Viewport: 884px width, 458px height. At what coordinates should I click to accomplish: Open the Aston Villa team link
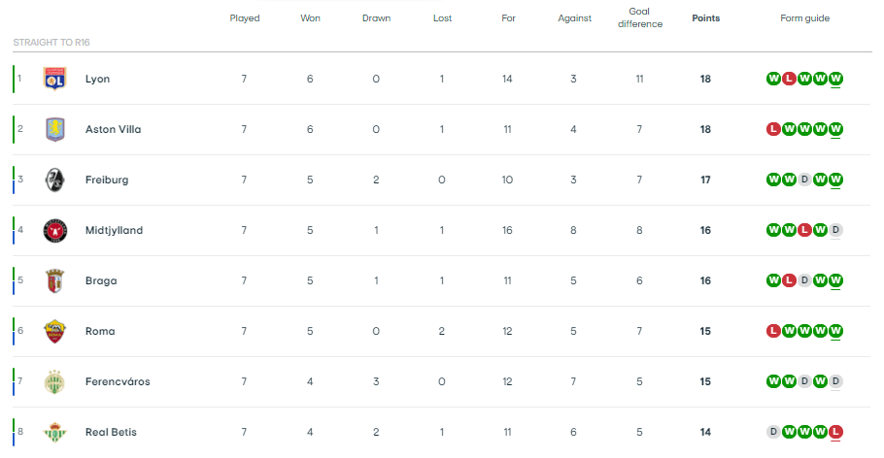point(113,129)
